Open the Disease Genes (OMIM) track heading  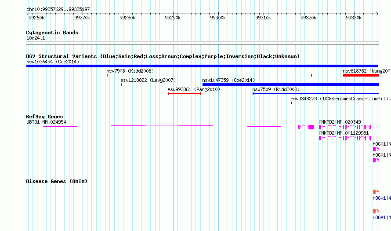[x=57, y=181]
